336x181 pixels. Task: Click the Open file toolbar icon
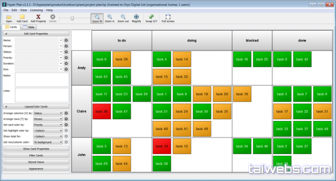pyautogui.click(x=9, y=17)
